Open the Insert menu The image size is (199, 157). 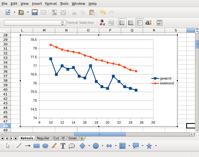37,4
